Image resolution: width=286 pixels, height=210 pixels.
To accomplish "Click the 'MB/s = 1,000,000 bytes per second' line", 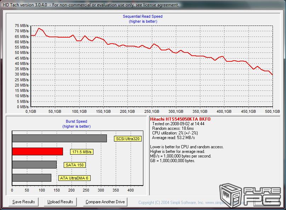I will point(181,156).
